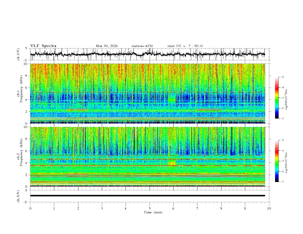
Task: Click the 'Time (min)' axis label
Action: pos(153,212)
